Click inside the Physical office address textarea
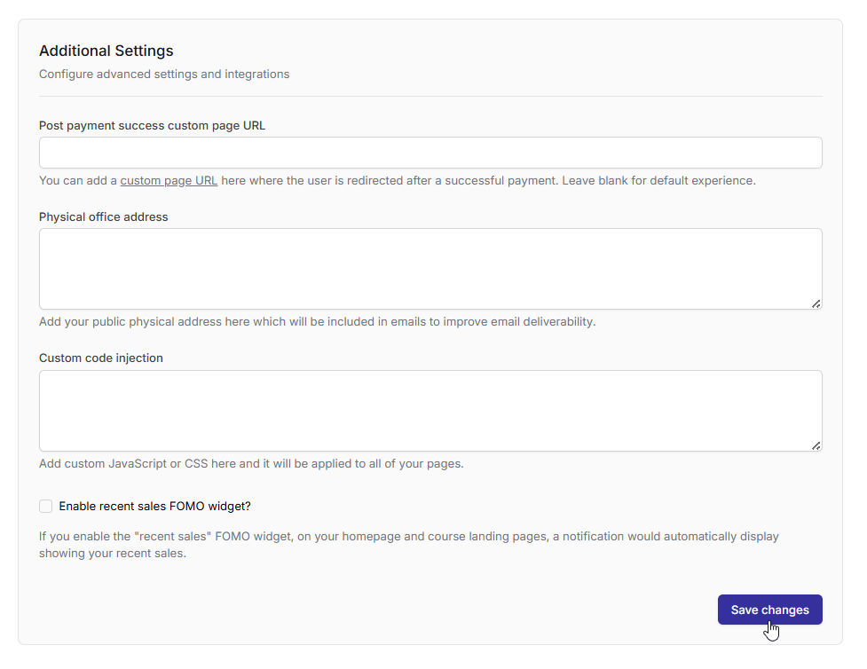The width and height of the screenshot is (867, 669). click(430, 268)
